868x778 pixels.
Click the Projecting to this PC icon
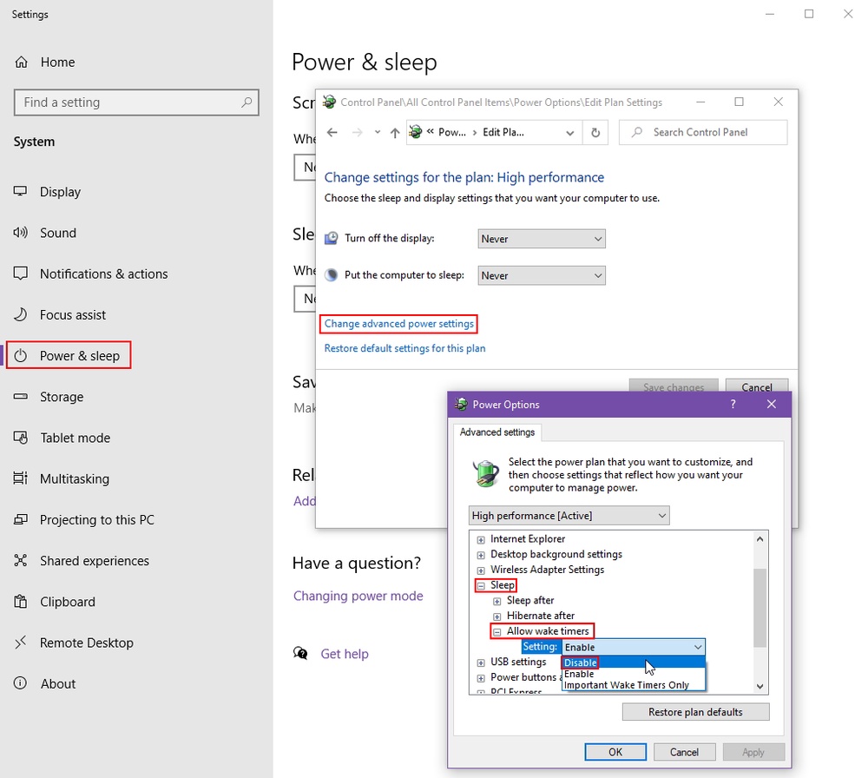[21, 519]
